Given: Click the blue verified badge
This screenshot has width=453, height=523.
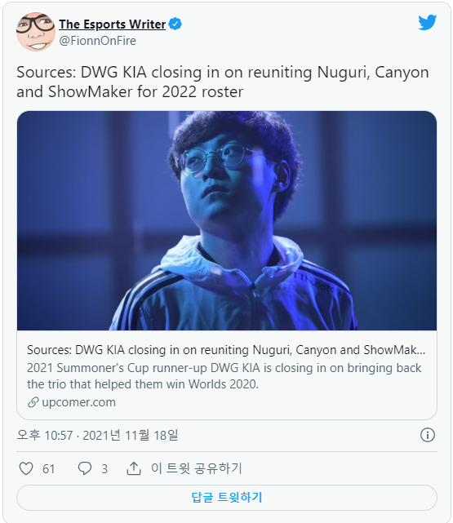Looking at the screenshot, I should coord(175,24).
